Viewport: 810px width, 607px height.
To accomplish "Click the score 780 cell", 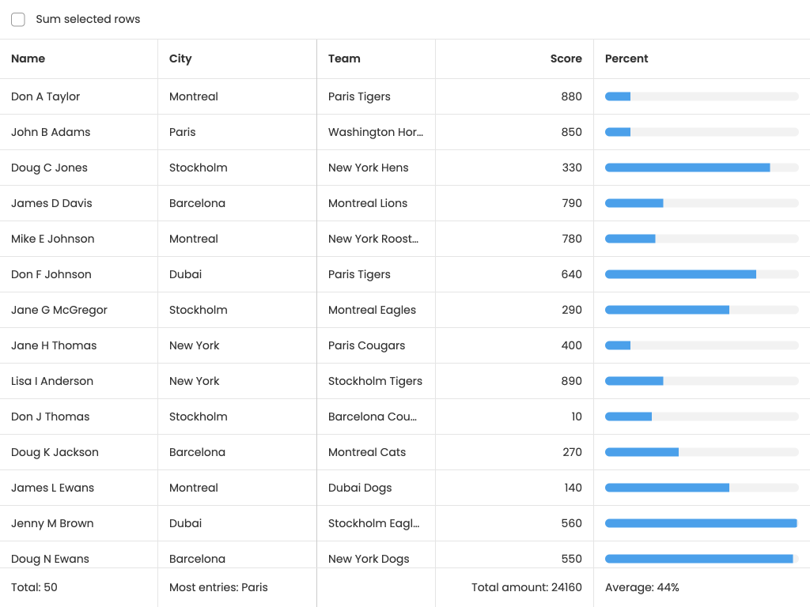I will click(571, 239).
